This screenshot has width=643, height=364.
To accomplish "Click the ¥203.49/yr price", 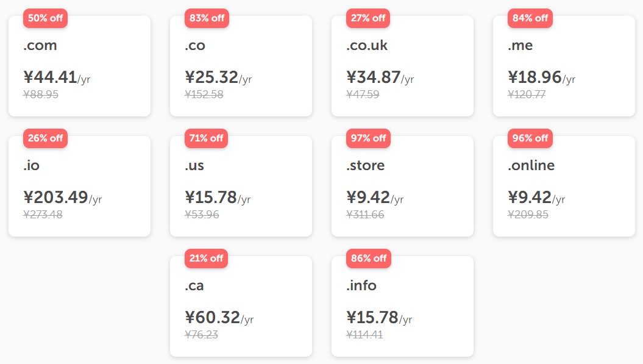I will tap(63, 198).
